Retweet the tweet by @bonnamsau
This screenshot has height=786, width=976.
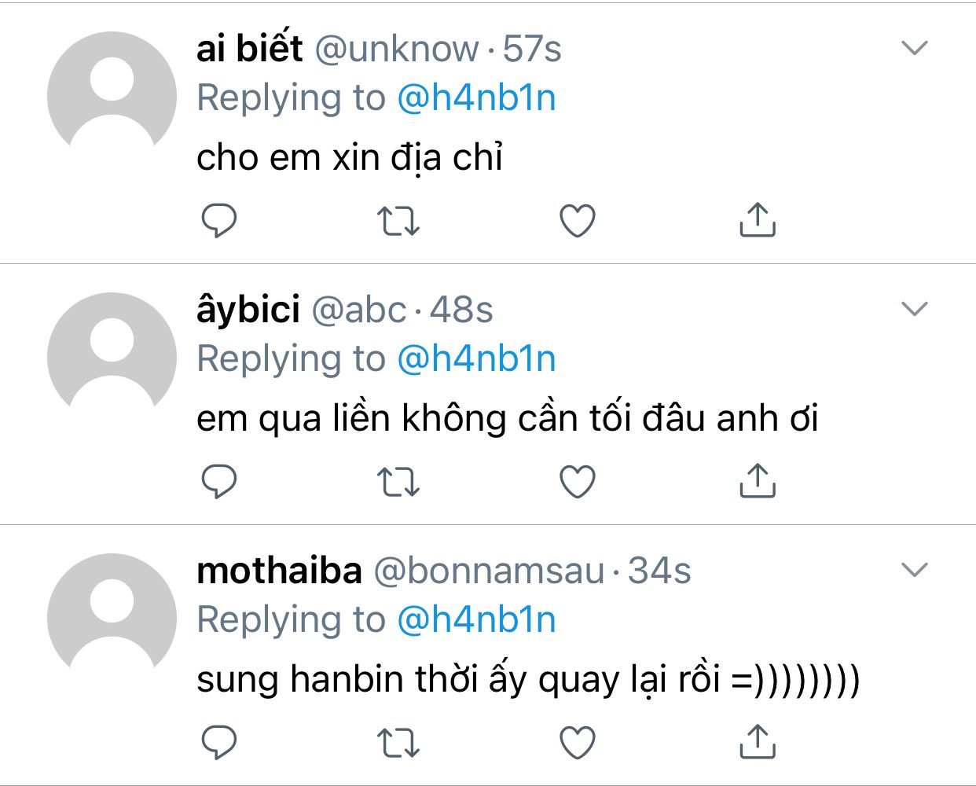click(398, 743)
